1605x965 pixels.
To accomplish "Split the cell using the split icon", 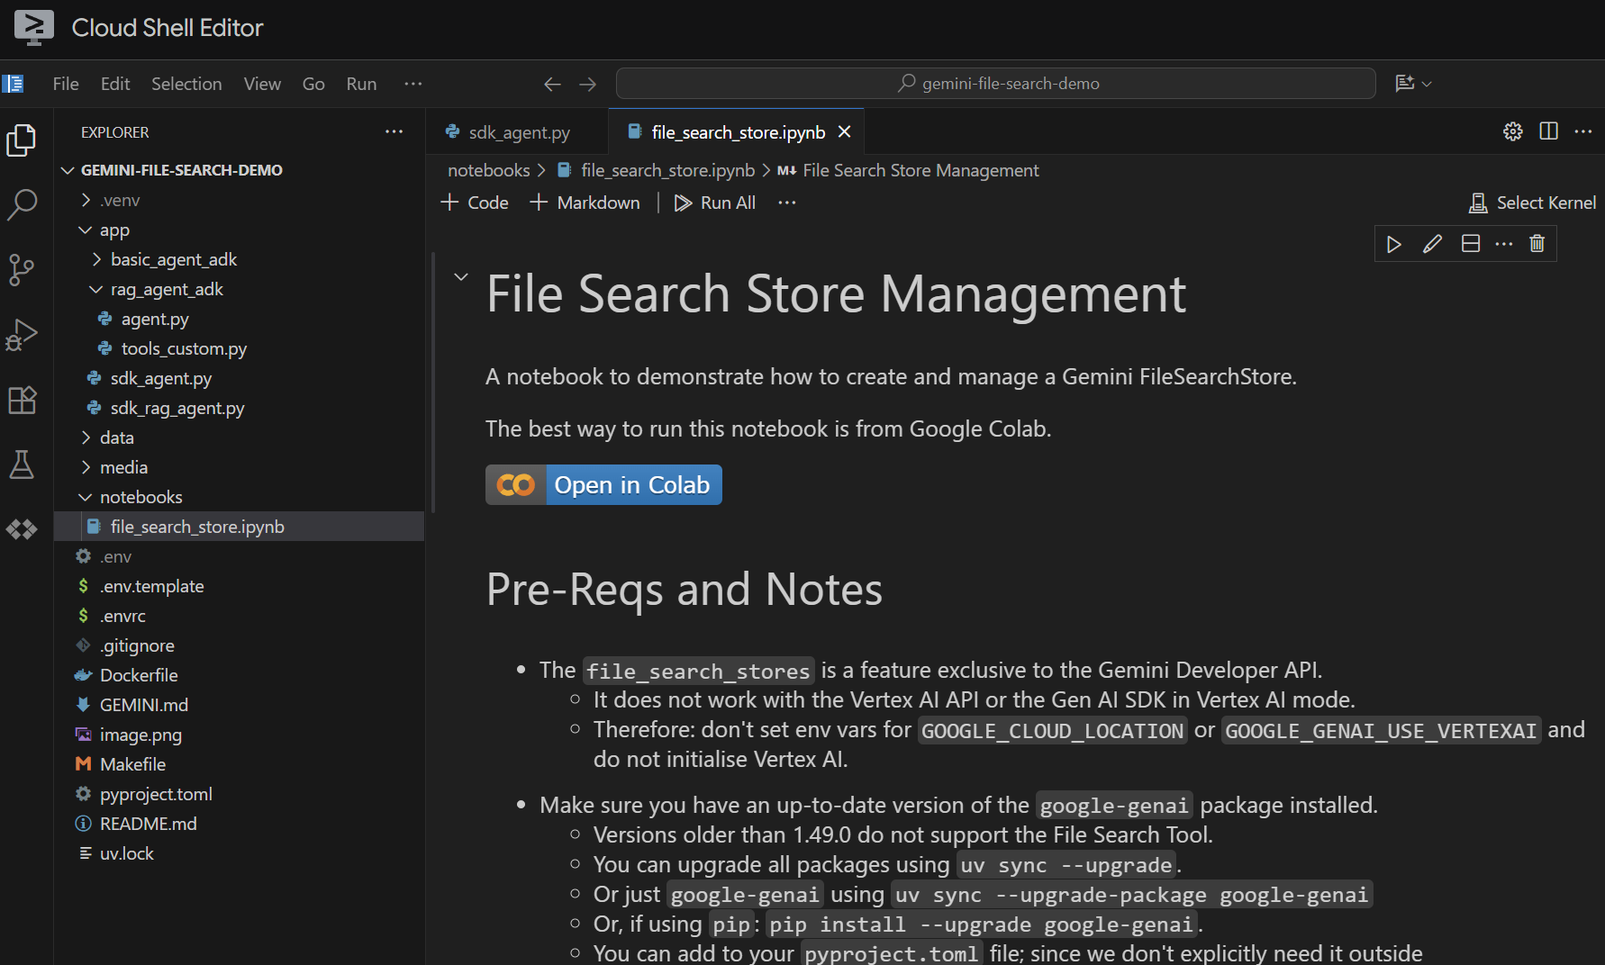I will (1471, 244).
